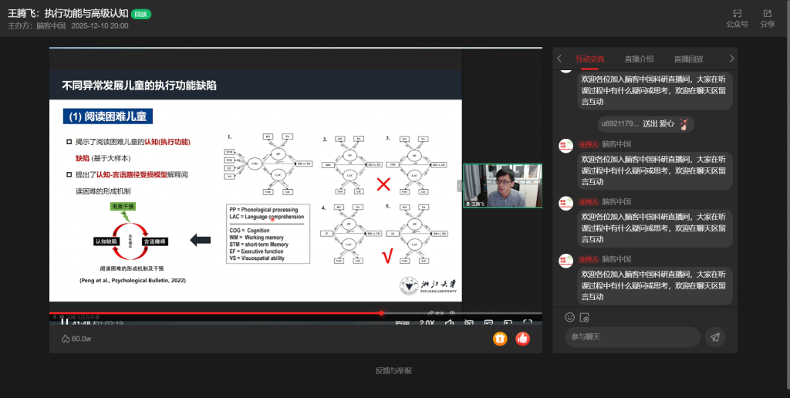790x398 pixels.
Task: Click the icon next to the emoji button
Action: pos(585,317)
